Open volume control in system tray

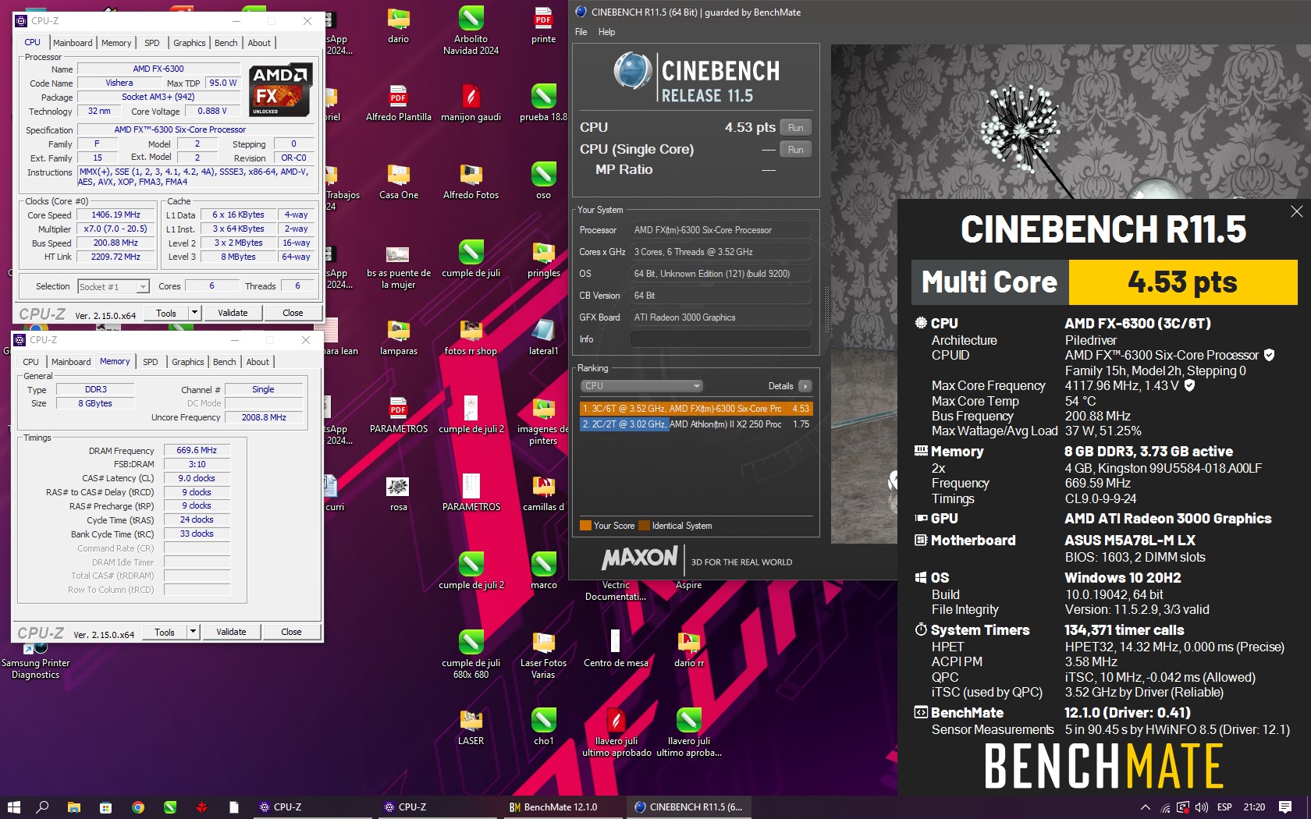(x=1202, y=807)
